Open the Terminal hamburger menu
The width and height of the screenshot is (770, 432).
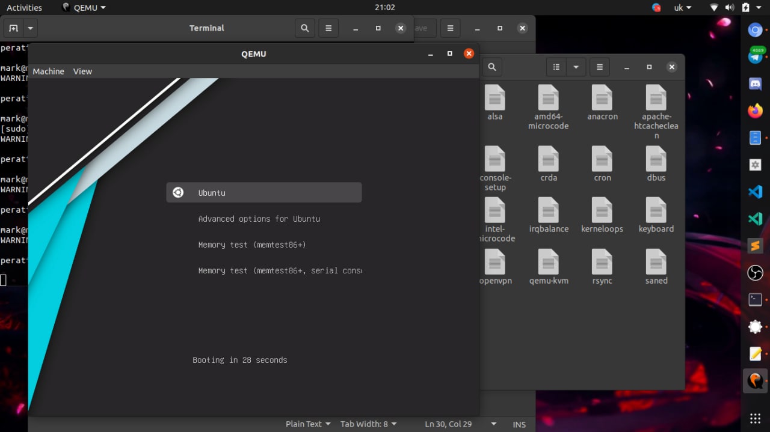[328, 28]
